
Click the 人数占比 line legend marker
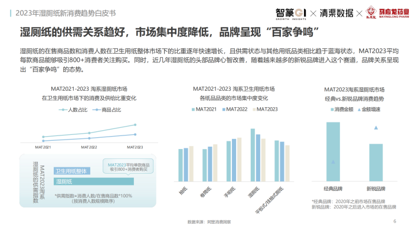click(63, 110)
